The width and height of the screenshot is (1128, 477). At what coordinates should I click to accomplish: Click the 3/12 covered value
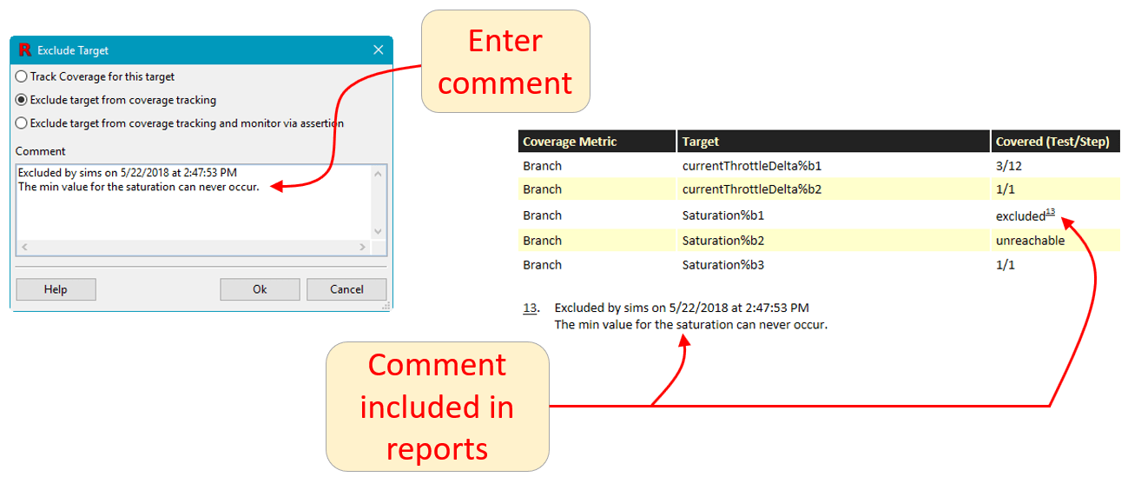[1009, 165]
